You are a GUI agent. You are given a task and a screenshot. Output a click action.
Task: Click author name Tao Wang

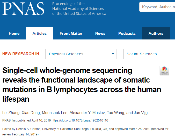pyautogui.click(x=115, y=113)
